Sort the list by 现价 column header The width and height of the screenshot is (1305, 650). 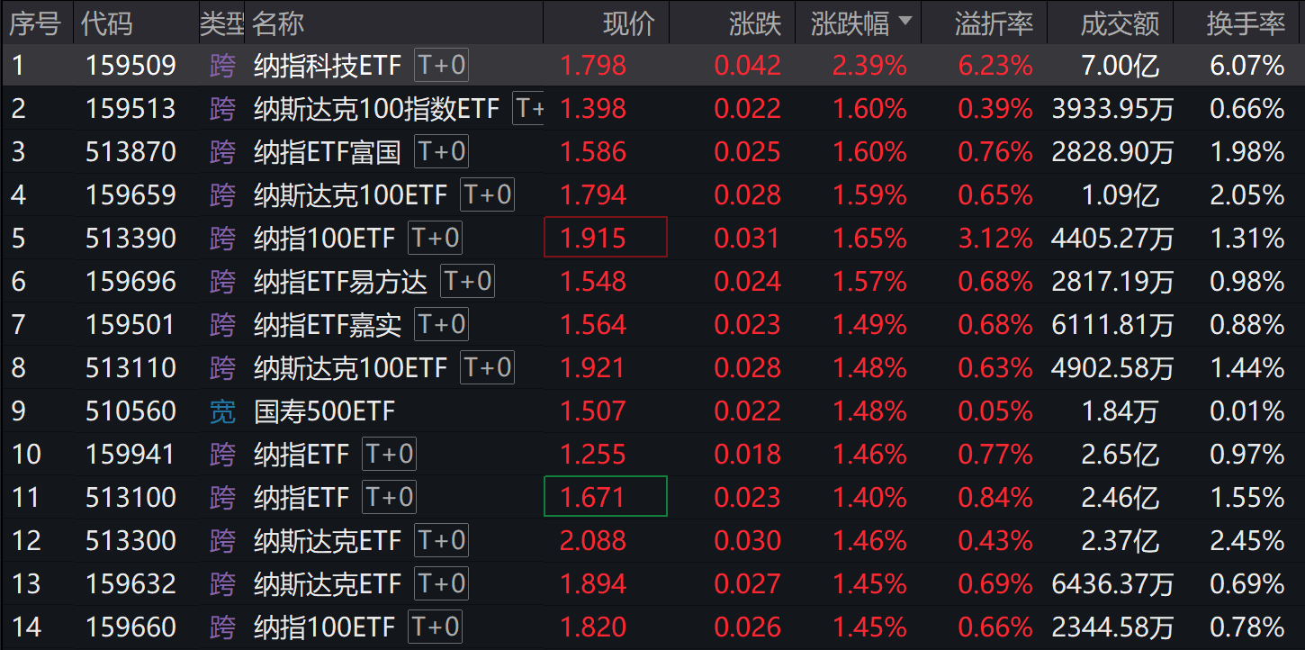pyautogui.click(x=629, y=23)
